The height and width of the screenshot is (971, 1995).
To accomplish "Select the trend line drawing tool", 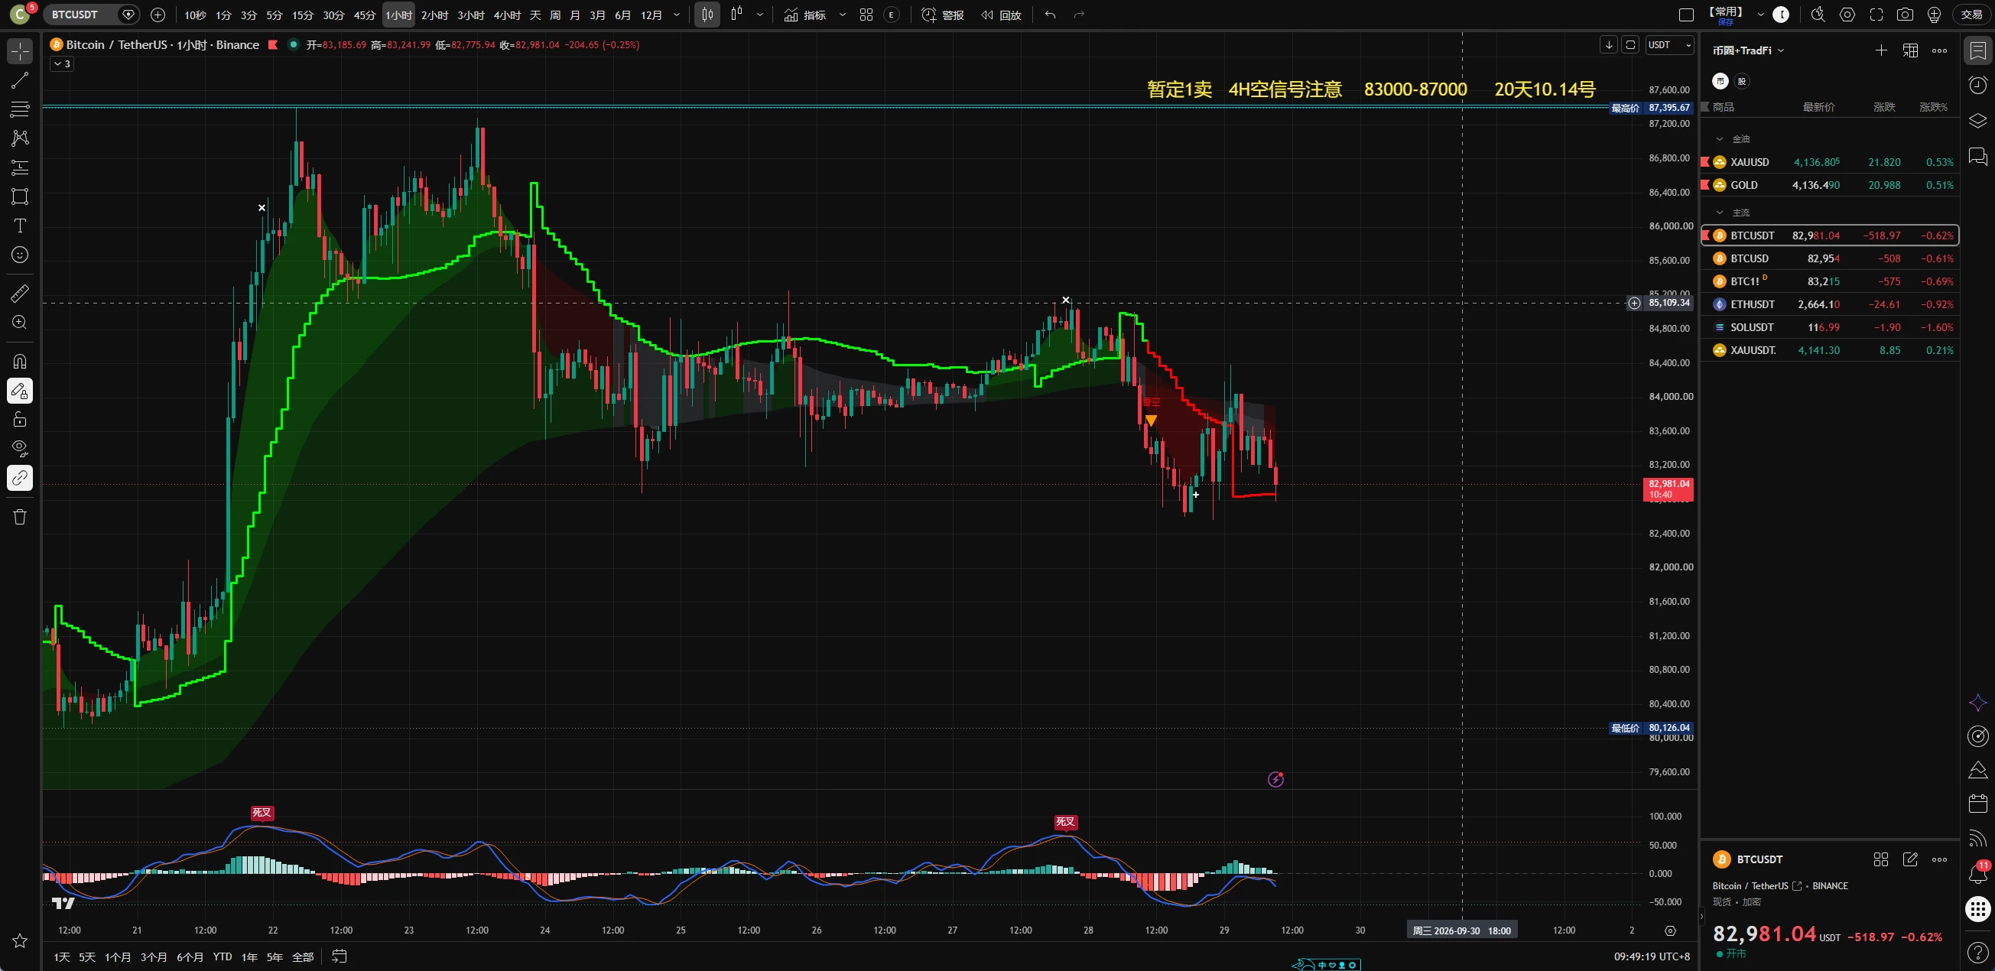I will [x=20, y=80].
